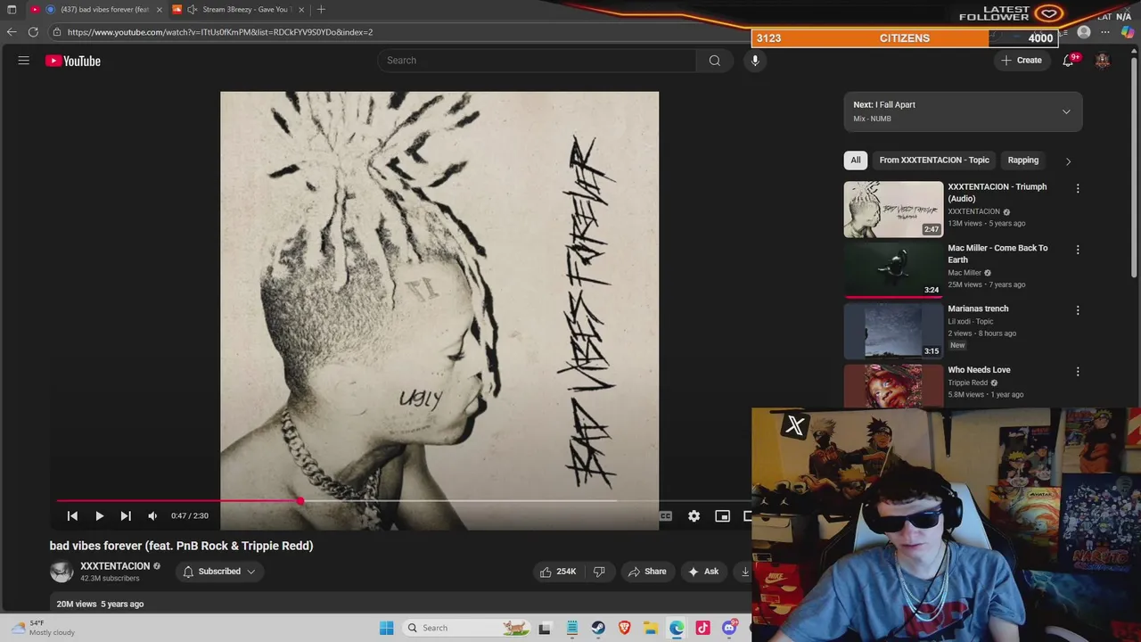1141x642 pixels.
Task: Enable miniplayer mode
Action: point(722,515)
